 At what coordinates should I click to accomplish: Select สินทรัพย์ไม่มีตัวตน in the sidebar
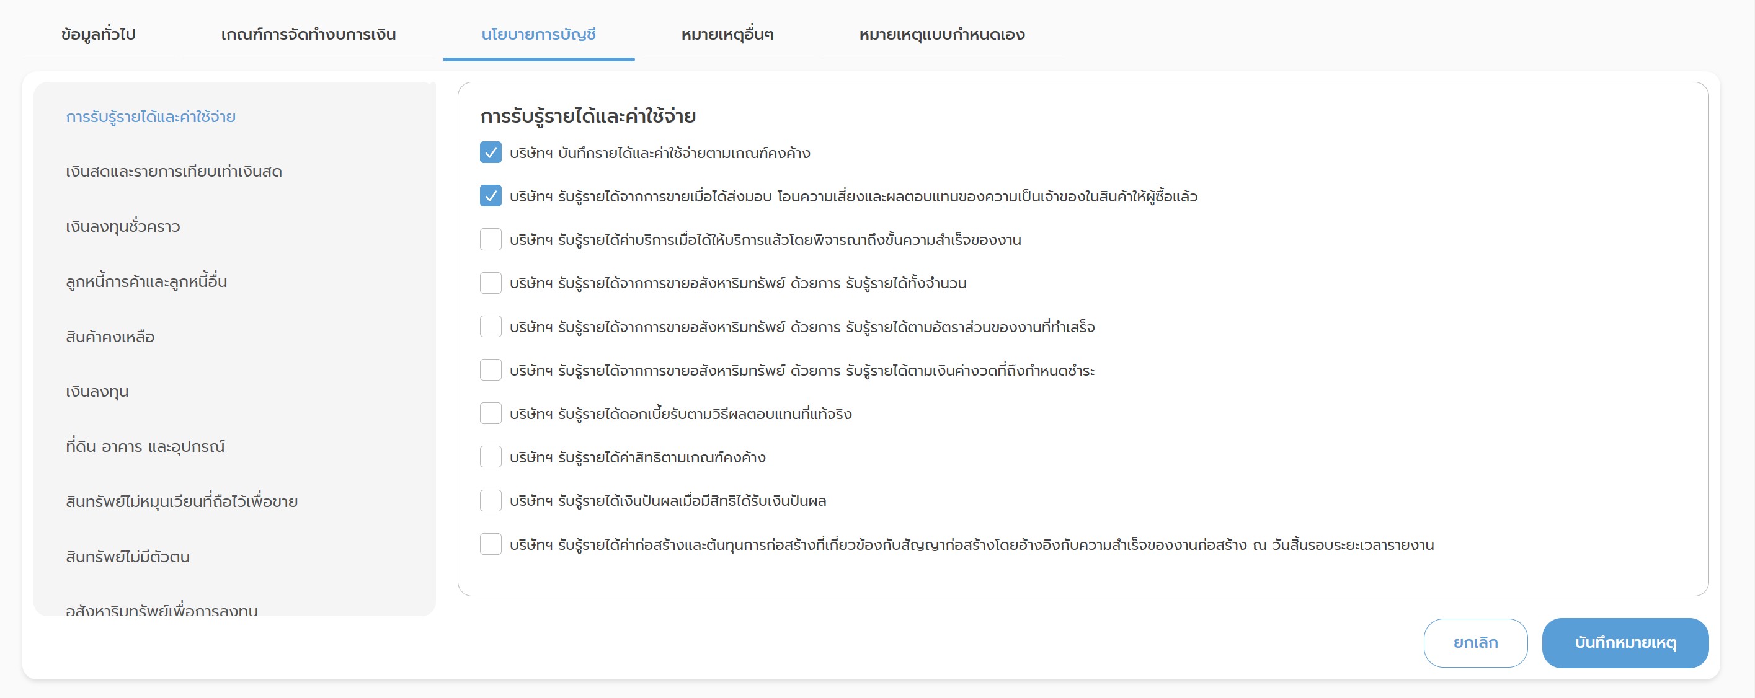(x=127, y=557)
